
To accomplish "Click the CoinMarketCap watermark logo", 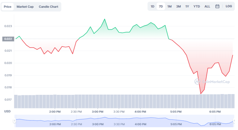I will click(212, 82).
